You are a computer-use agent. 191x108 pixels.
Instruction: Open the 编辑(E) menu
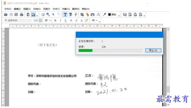click(17, 9)
